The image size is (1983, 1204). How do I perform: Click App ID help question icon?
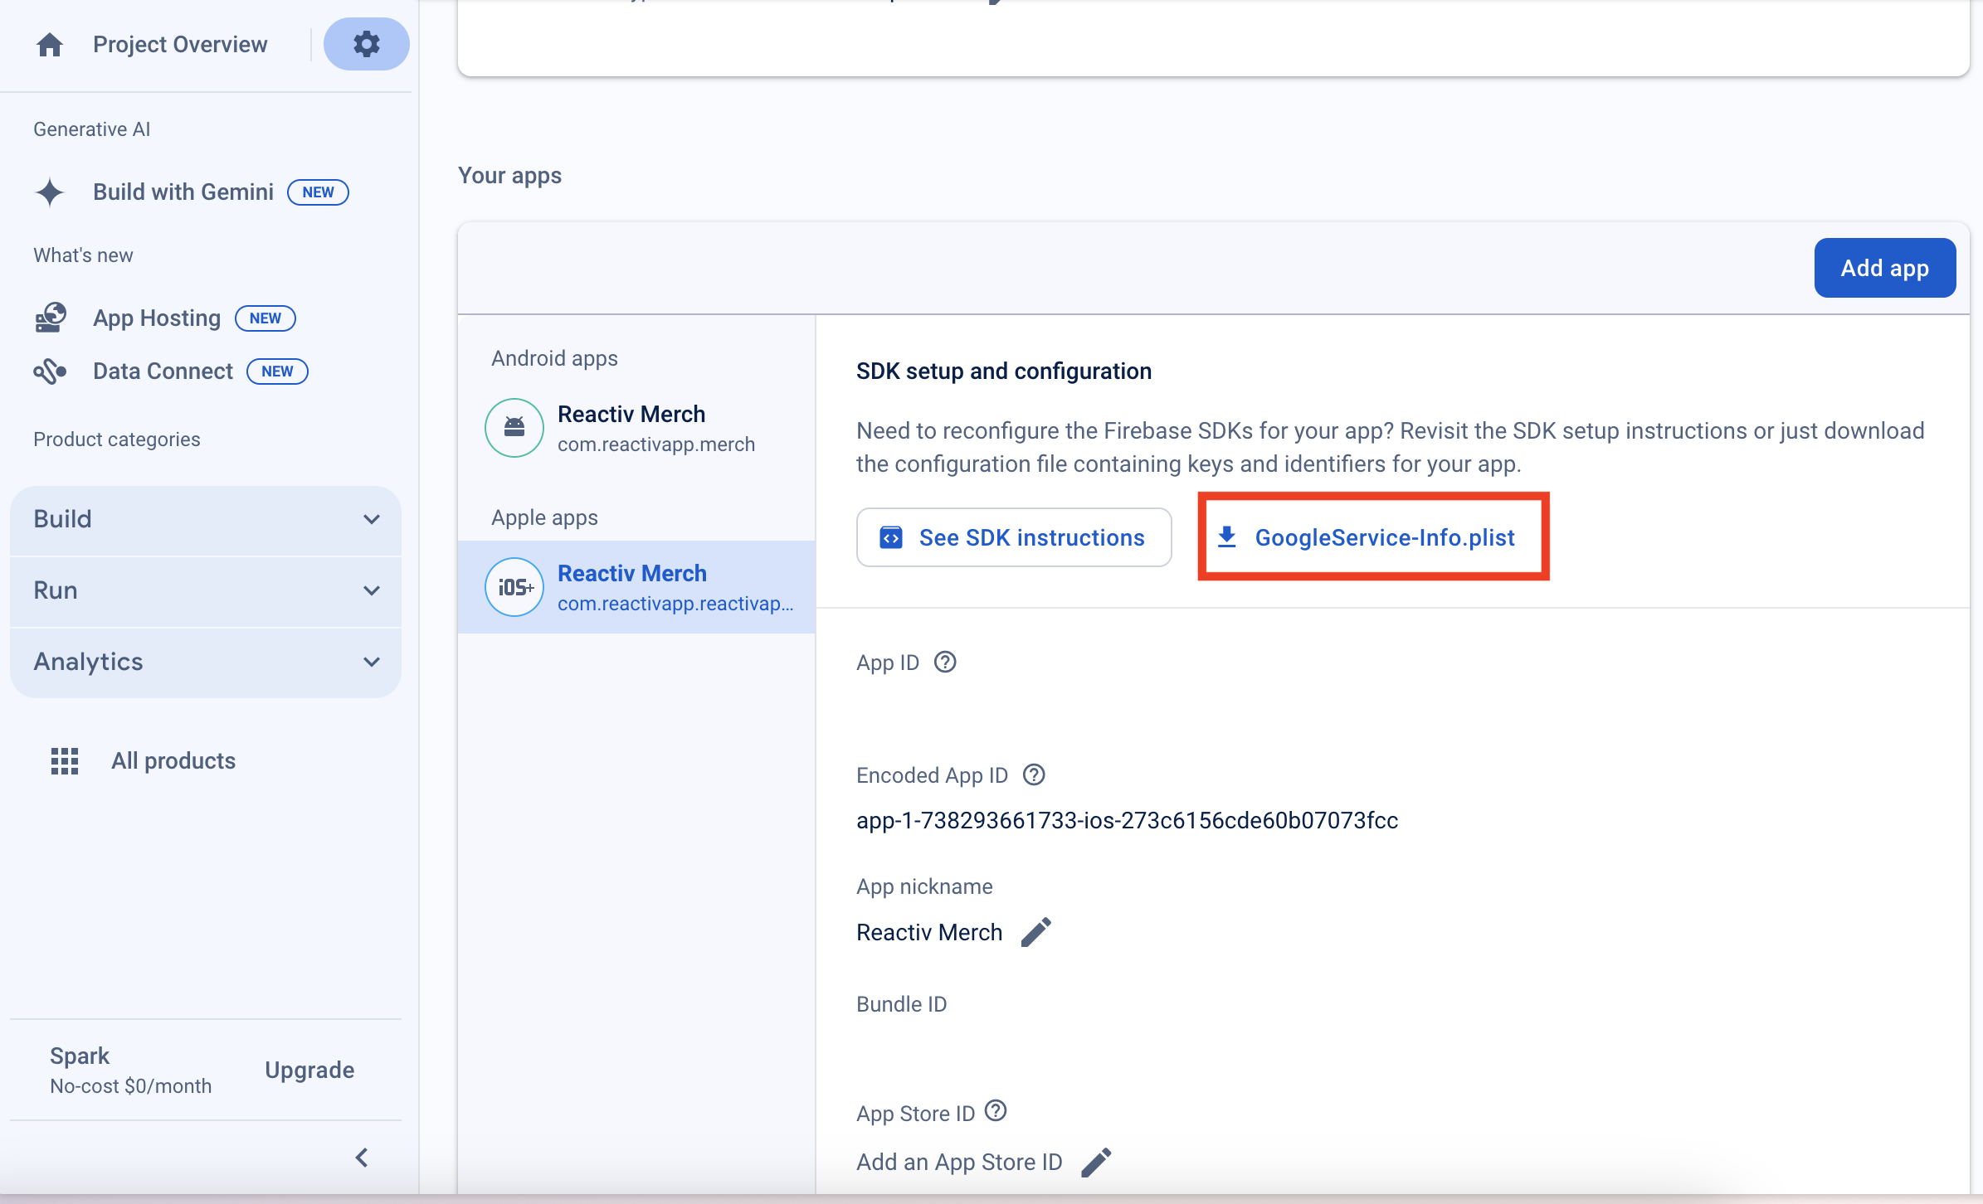click(x=945, y=662)
